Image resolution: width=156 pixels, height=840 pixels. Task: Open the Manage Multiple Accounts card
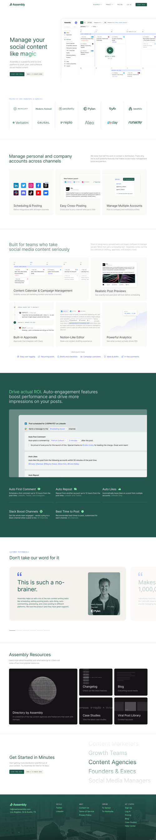pos(124,192)
